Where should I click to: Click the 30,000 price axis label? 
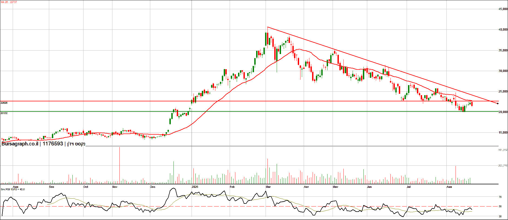coord(503,71)
